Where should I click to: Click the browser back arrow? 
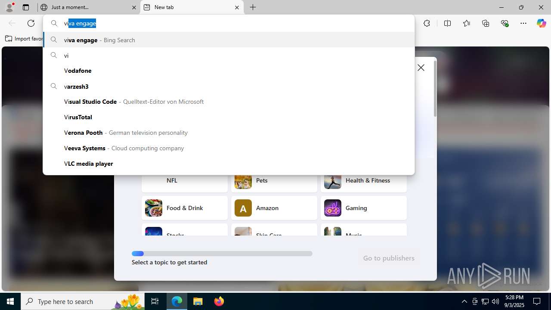(12, 23)
